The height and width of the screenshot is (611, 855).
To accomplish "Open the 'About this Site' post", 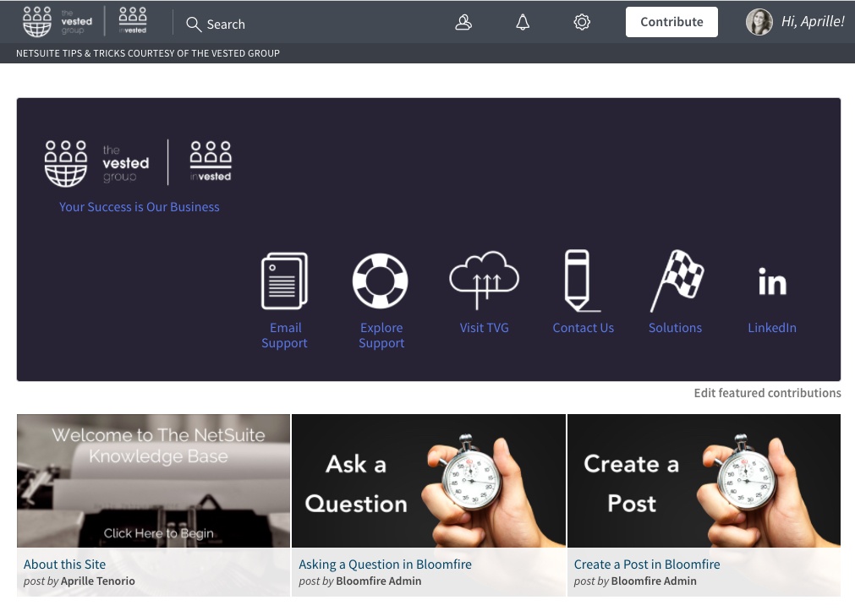I will 64,564.
